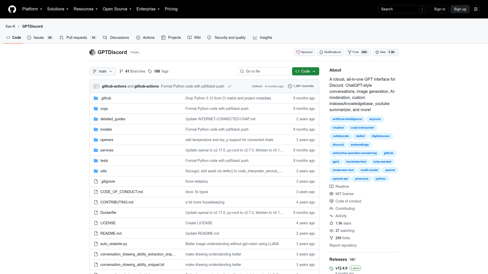Open the Insights tab
The width and height of the screenshot is (488, 274).
[x=263, y=38]
